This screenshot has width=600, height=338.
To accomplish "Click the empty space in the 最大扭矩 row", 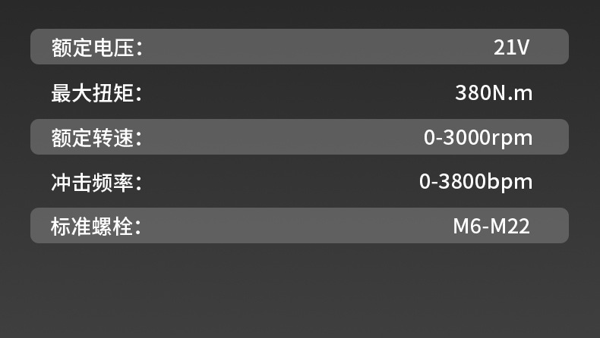I will click(x=298, y=92).
